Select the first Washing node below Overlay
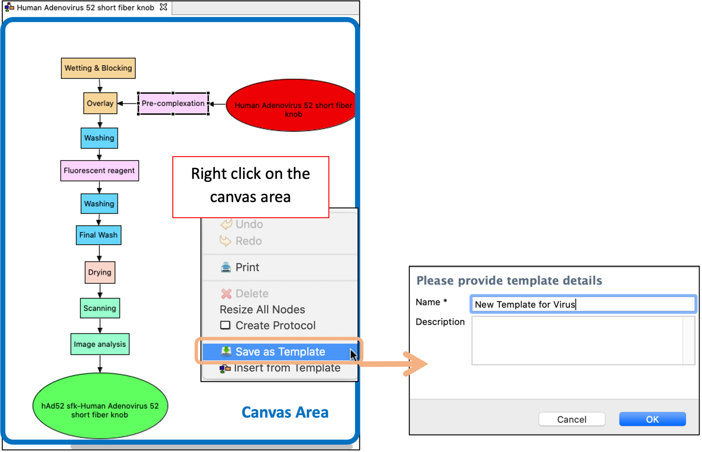 99,138
